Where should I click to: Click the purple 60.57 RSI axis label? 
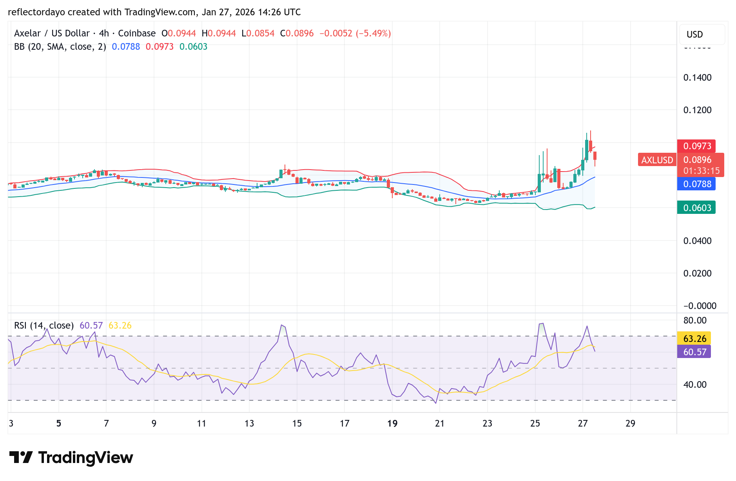(x=694, y=352)
